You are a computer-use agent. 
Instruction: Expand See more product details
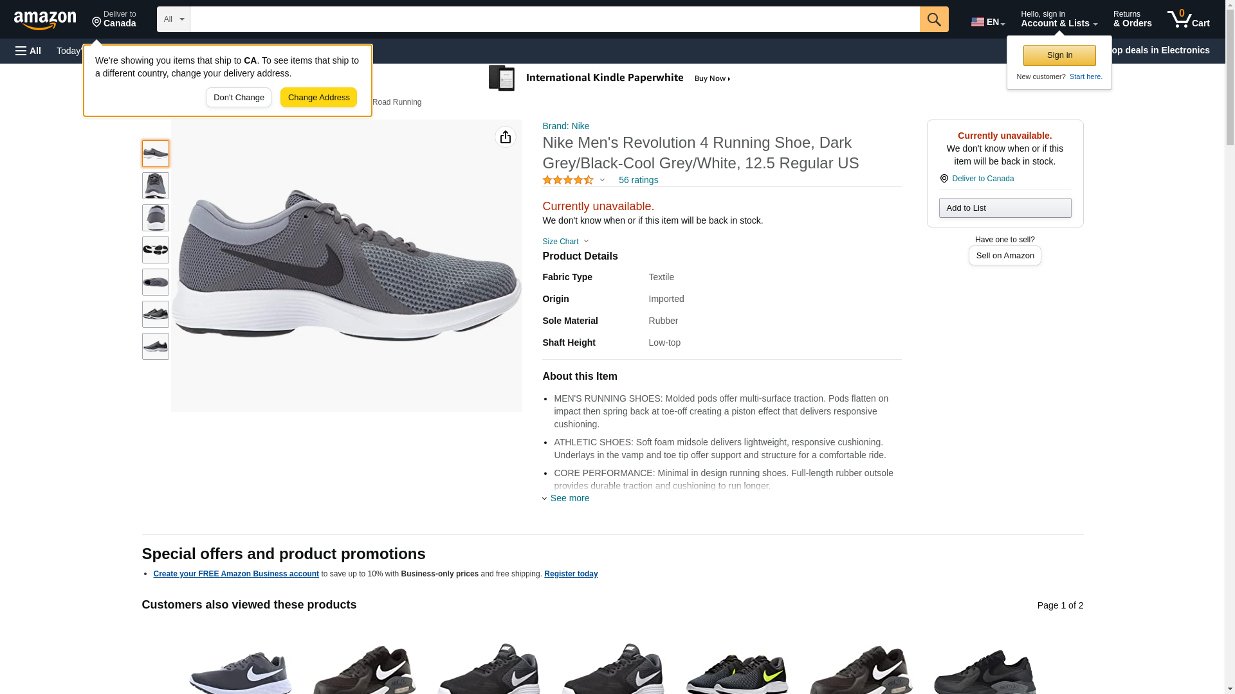569,498
